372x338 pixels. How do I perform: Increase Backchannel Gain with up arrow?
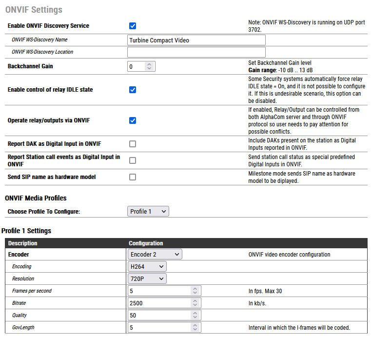pos(149,64)
